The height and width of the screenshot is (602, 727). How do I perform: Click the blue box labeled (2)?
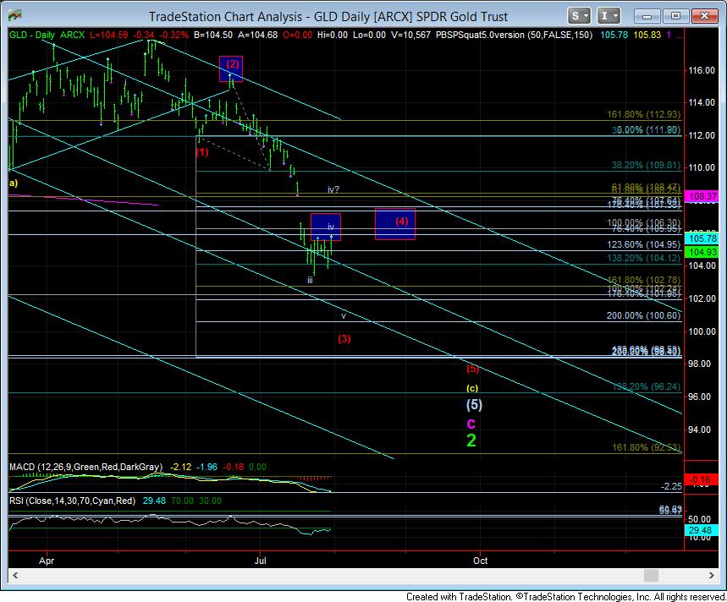click(x=231, y=68)
